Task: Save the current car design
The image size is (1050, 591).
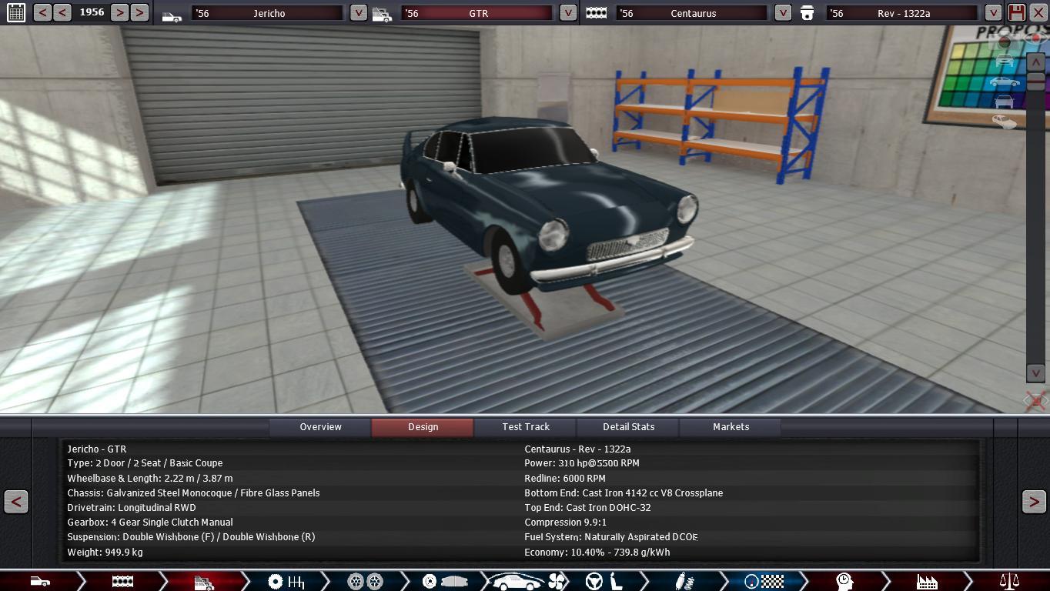Action: tap(1016, 12)
